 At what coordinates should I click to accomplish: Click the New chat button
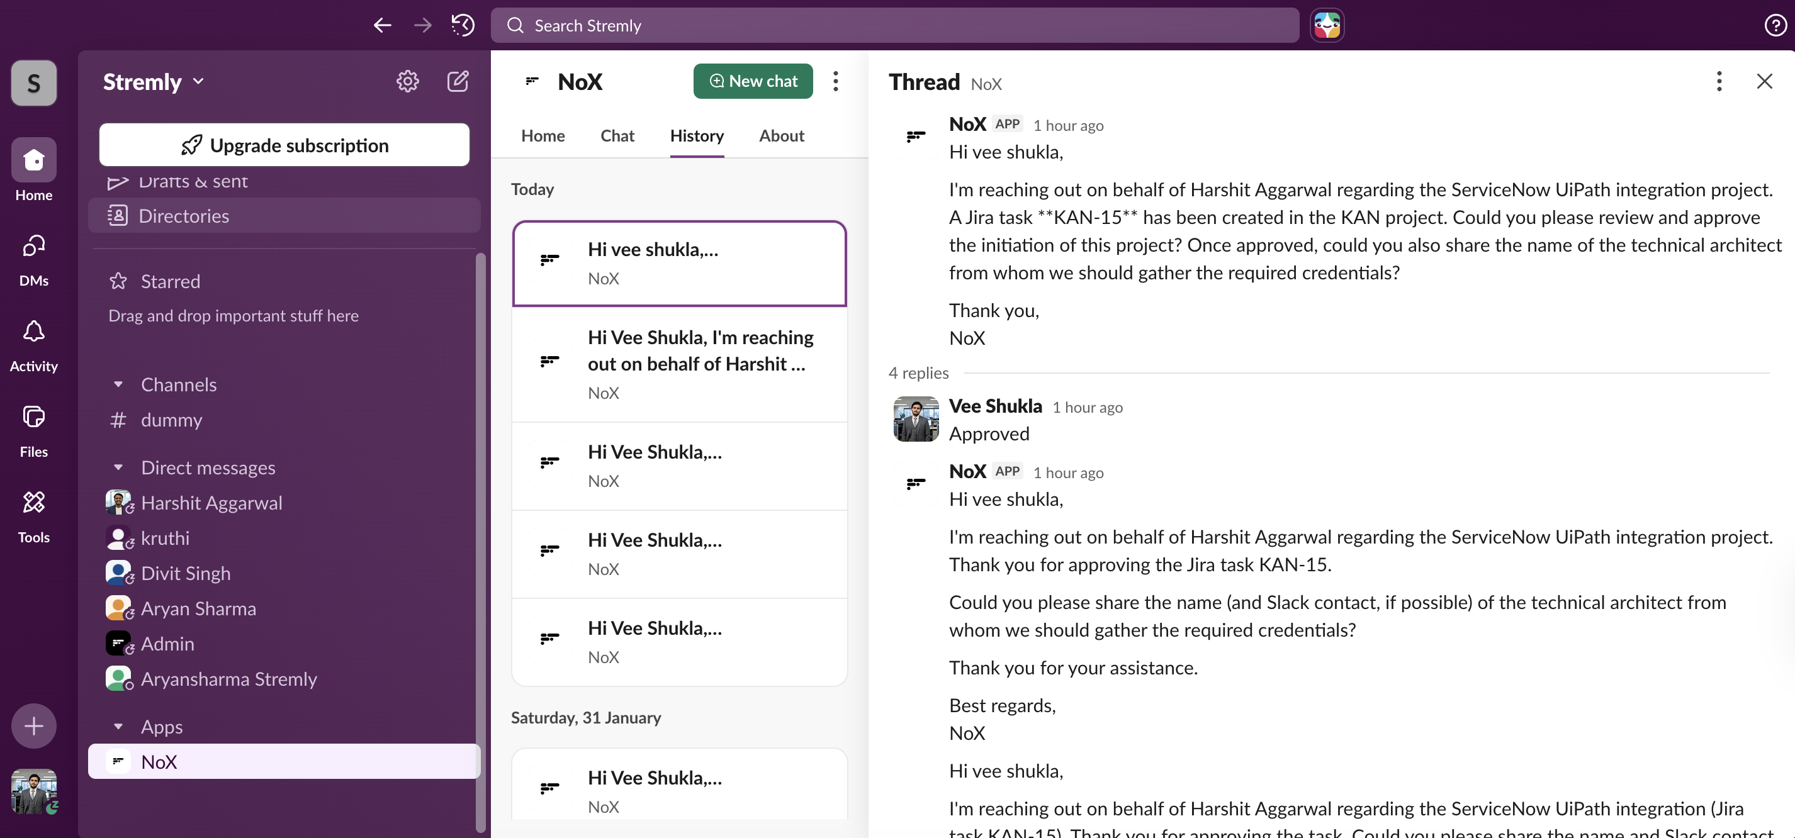[x=753, y=82]
